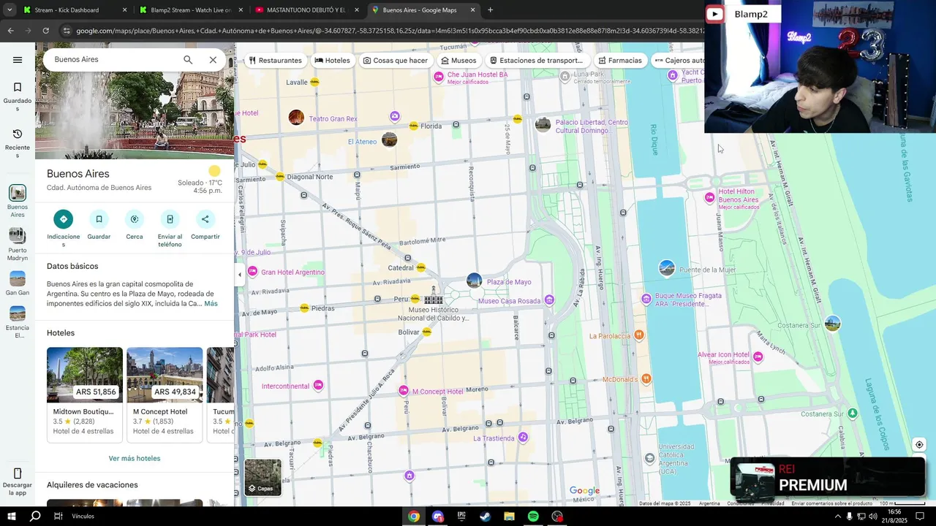Click the La Parolaccia restaurant pin
Screen dimensions: 936x526
639,335
